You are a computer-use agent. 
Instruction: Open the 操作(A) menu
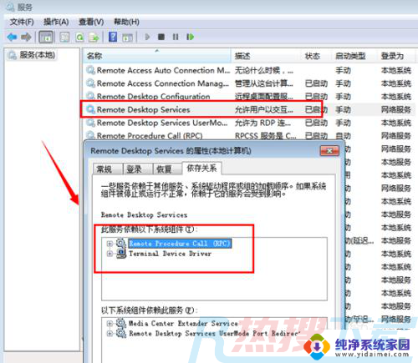click(x=56, y=22)
